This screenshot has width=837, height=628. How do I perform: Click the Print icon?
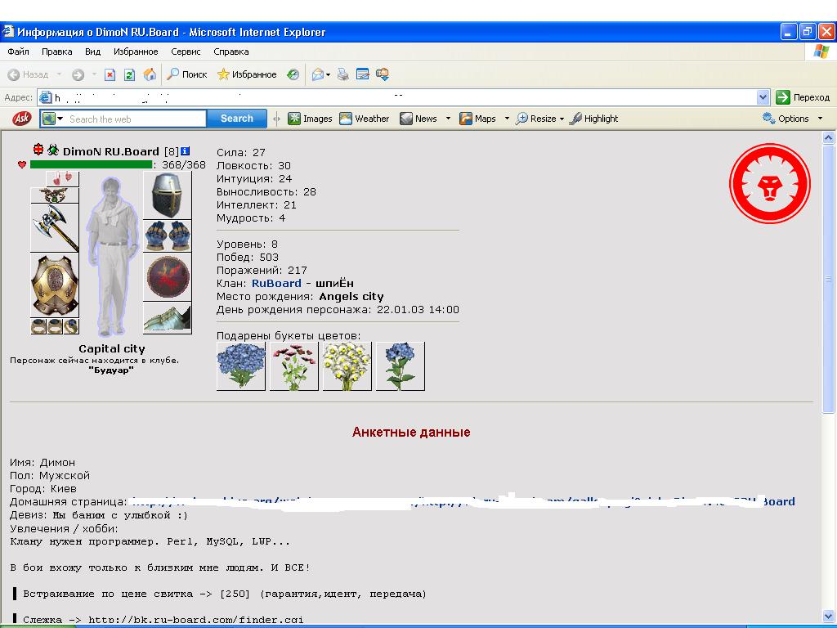342,74
